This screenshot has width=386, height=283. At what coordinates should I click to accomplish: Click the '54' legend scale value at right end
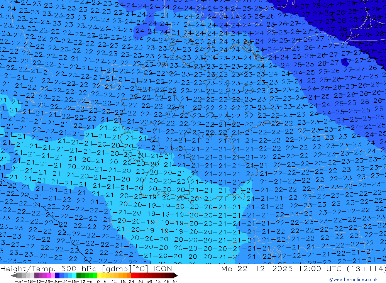[x=175, y=281]
